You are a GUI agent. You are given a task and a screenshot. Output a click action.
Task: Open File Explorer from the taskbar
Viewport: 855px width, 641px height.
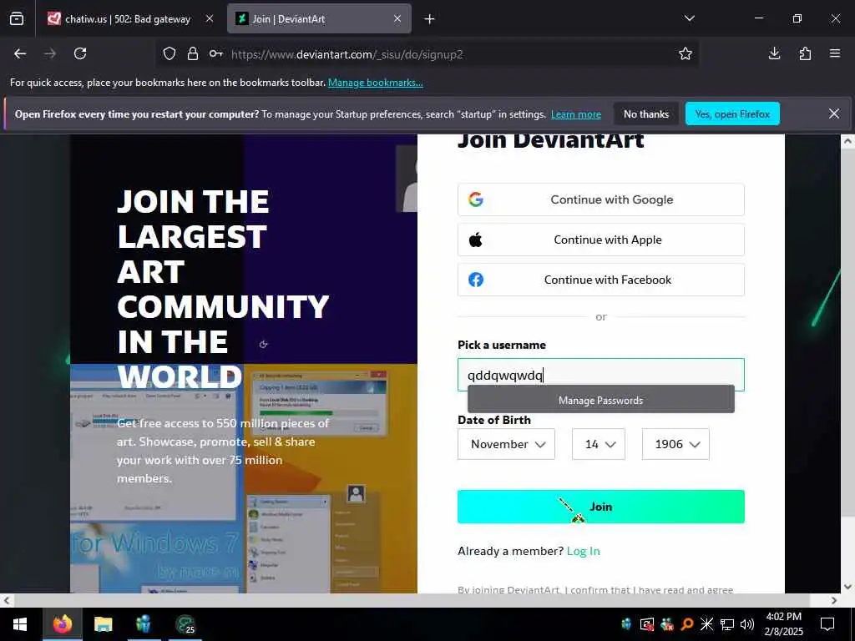coord(103,623)
